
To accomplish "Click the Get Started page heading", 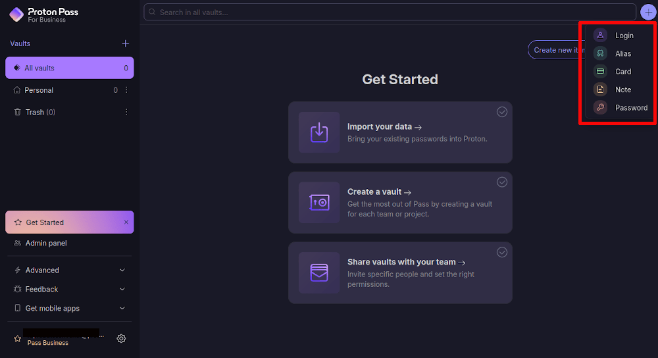I will coord(400,80).
